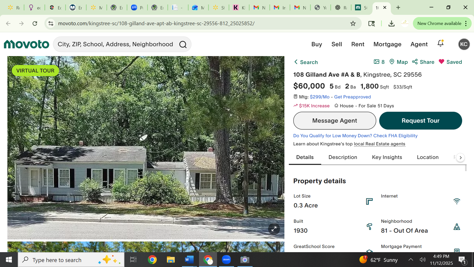Bookmark this page with star icon
Screen dimensions: 474x267
coord(353,23)
